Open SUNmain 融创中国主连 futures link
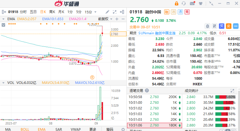Image resolution: width=240 pixels, height=131 pixels. point(157,33)
